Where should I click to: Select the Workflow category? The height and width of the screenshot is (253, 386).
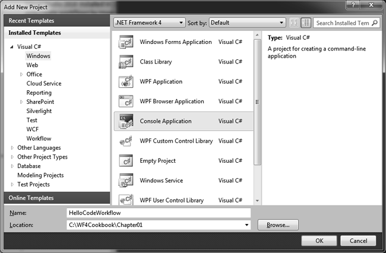(39, 138)
